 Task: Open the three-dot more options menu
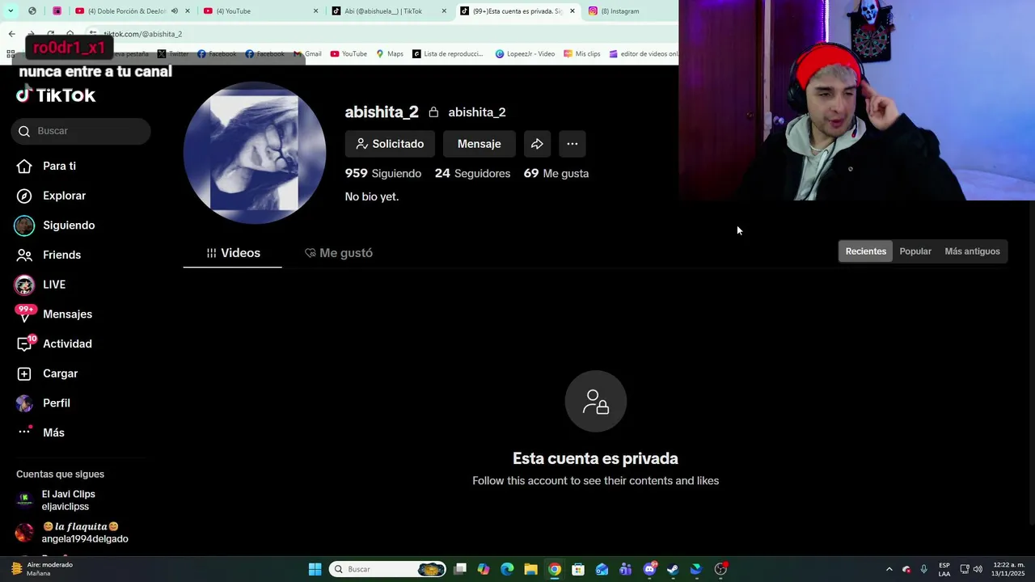click(572, 144)
